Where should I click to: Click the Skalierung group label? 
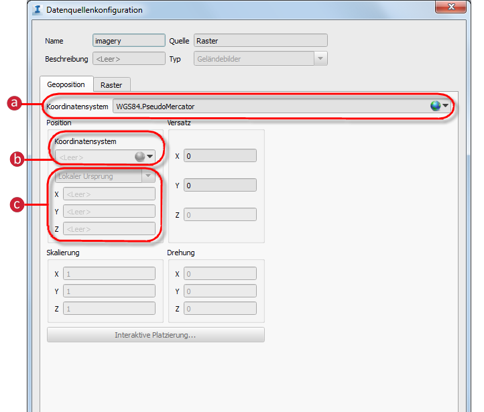pyautogui.click(x=63, y=253)
